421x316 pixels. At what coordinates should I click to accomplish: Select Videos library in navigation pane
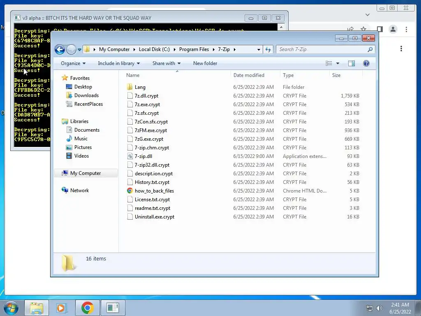[x=81, y=156]
